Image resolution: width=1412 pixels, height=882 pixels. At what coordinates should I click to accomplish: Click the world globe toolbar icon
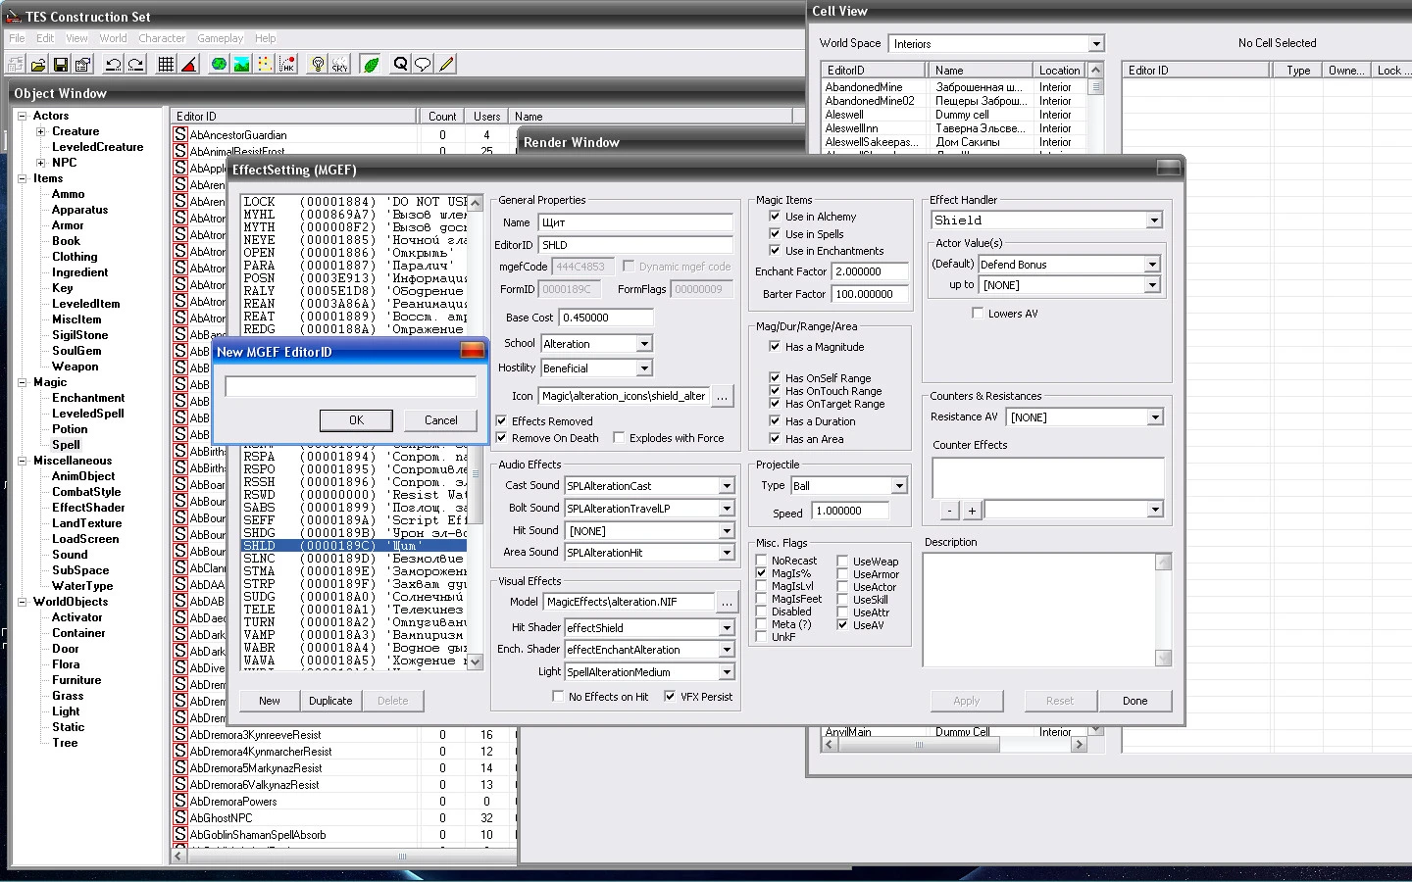tap(219, 65)
